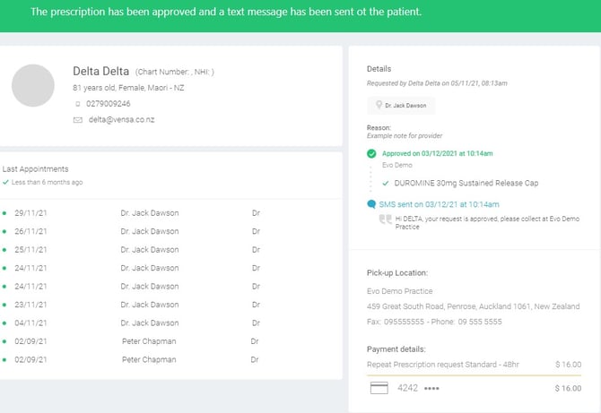Screen dimensions: 601x413
Task: Click the Dr. Jack Dawson provider tag
Action: coord(401,105)
